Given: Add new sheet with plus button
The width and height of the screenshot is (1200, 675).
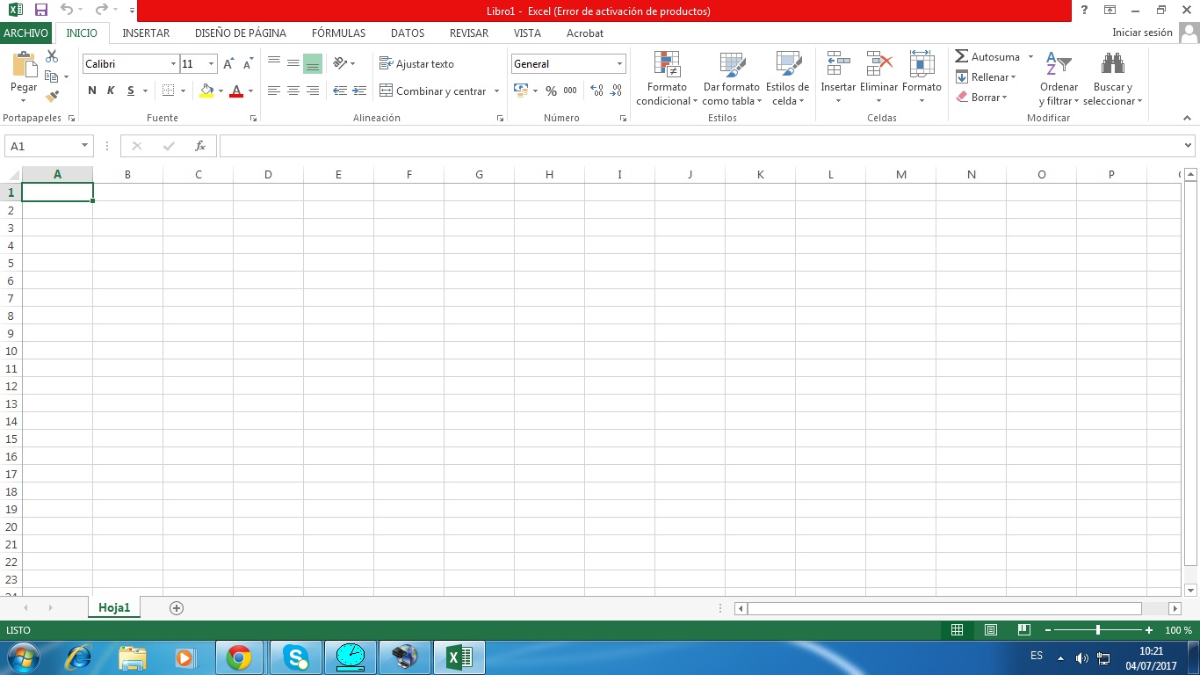Looking at the screenshot, I should (x=176, y=608).
